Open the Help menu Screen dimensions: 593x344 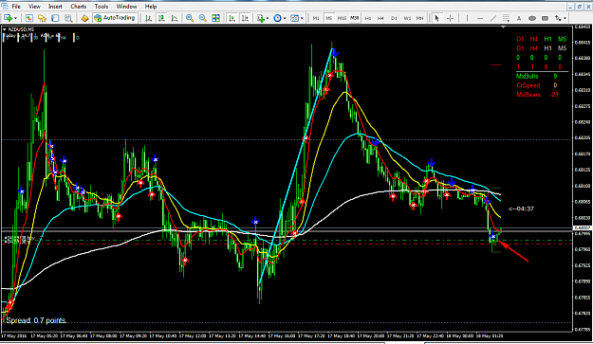(x=151, y=7)
